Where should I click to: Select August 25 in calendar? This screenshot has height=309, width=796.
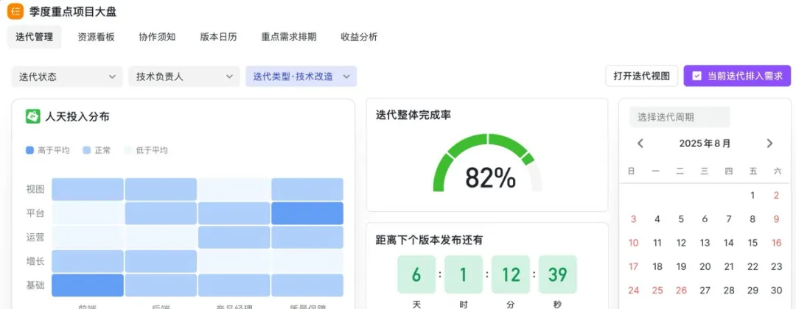point(657,291)
